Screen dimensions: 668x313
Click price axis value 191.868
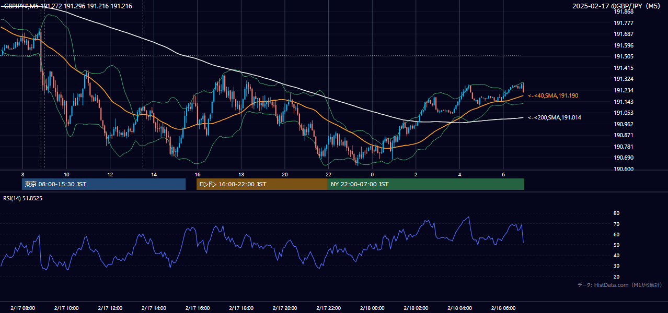click(623, 11)
